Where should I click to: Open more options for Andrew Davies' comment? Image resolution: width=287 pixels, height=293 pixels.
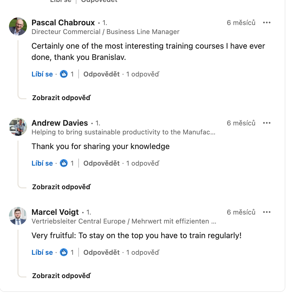(x=266, y=123)
